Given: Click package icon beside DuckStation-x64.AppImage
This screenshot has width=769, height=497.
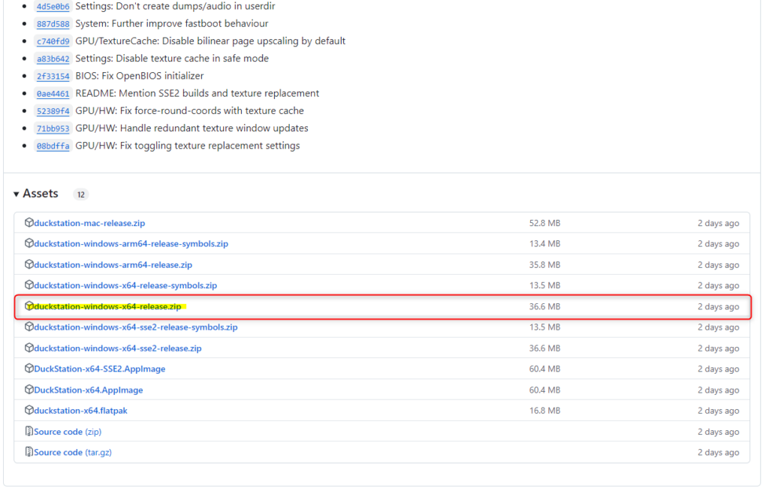Looking at the screenshot, I should (x=29, y=389).
